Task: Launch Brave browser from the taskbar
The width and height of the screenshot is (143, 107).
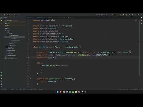Action: point(61,92)
